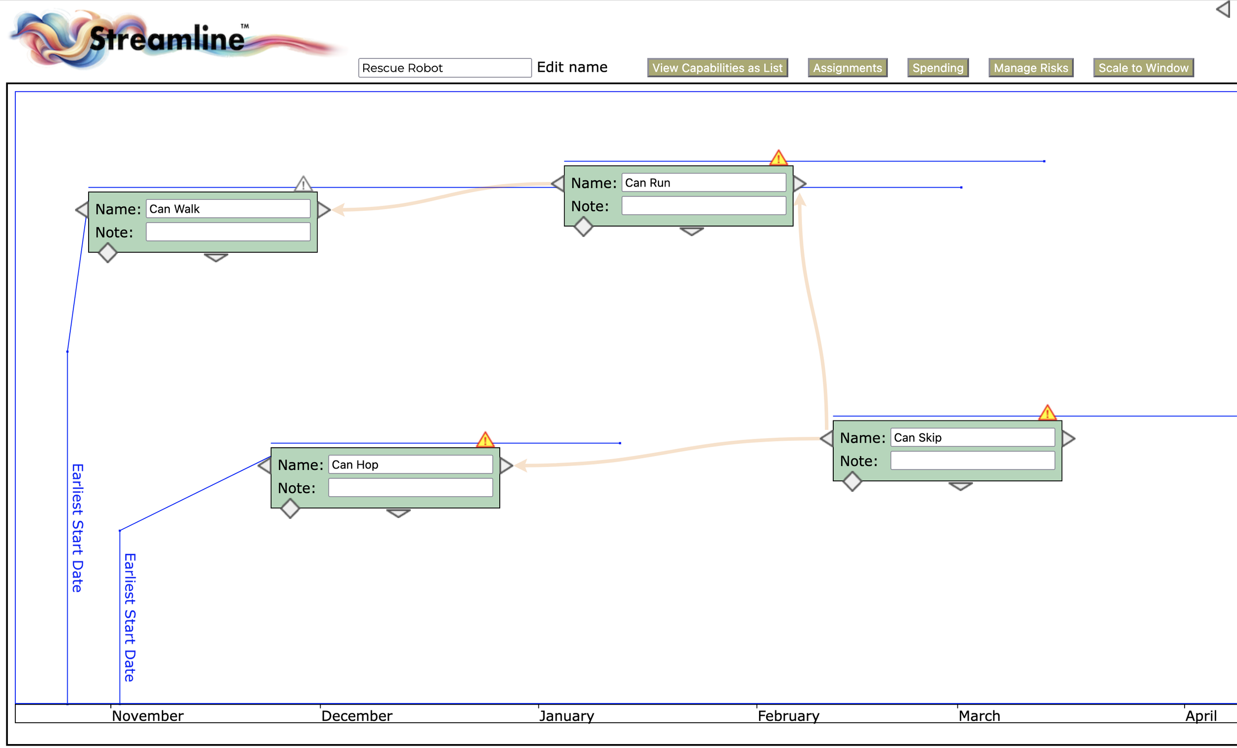Click the warning triangle above Can Run
This screenshot has height=748, width=1237.
[x=778, y=158]
